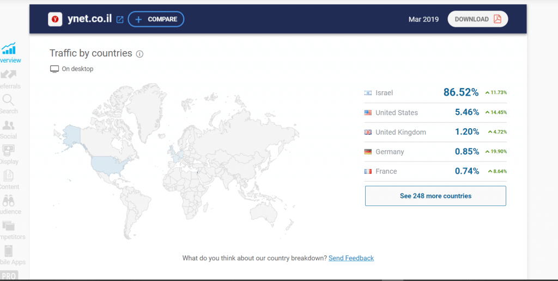Open ynet.co.il external link icon
This screenshot has width=558, height=281.
(x=120, y=20)
